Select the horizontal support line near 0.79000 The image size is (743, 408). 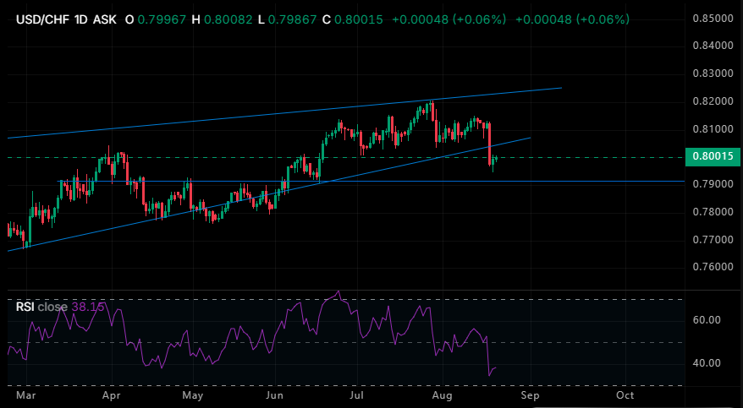pyautogui.click(x=371, y=181)
